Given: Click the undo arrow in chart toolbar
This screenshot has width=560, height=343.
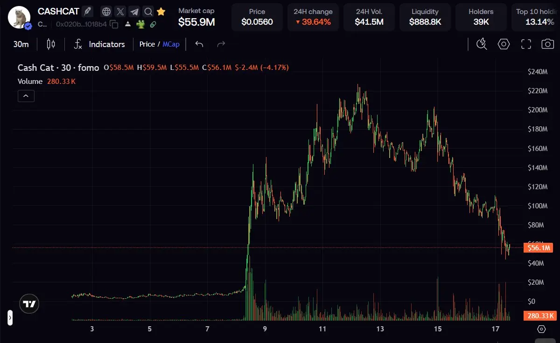Looking at the screenshot, I should pos(199,44).
